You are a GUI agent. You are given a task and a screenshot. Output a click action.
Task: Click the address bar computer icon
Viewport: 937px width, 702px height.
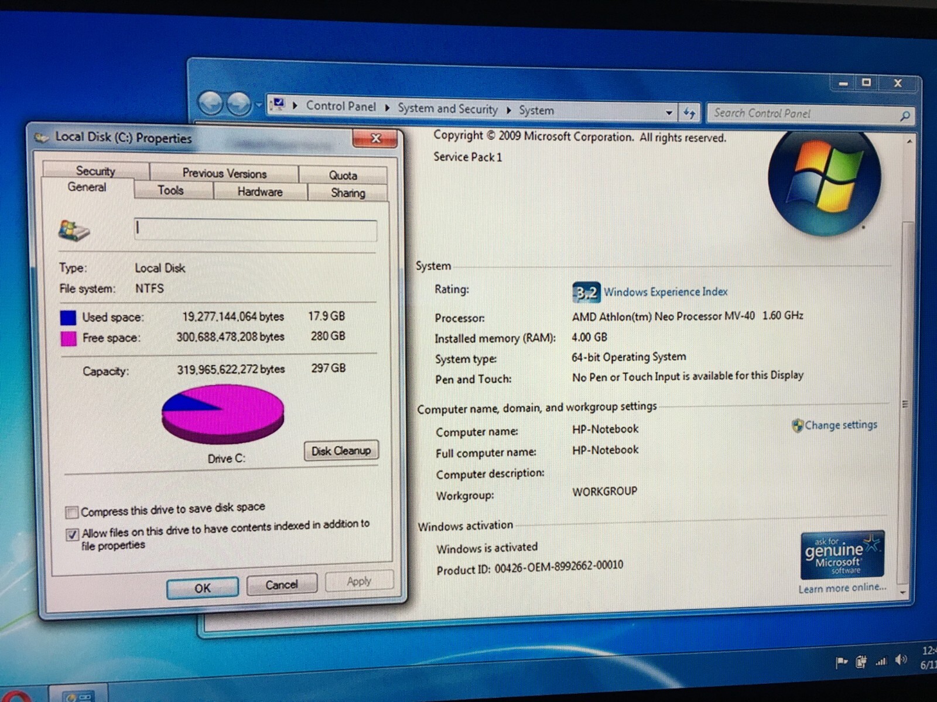click(279, 105)
